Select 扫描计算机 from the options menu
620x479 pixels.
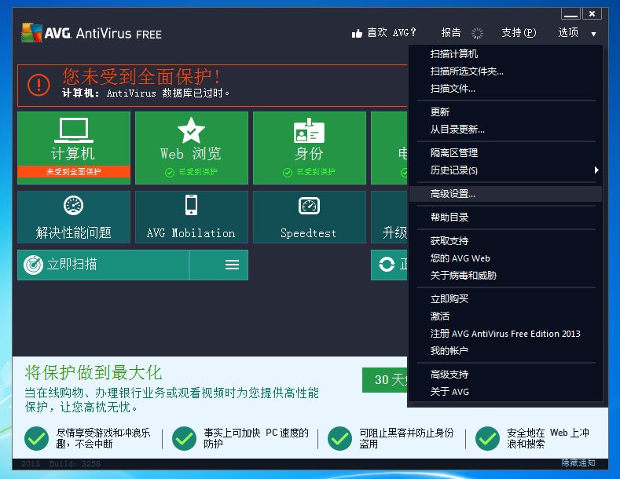506,53
